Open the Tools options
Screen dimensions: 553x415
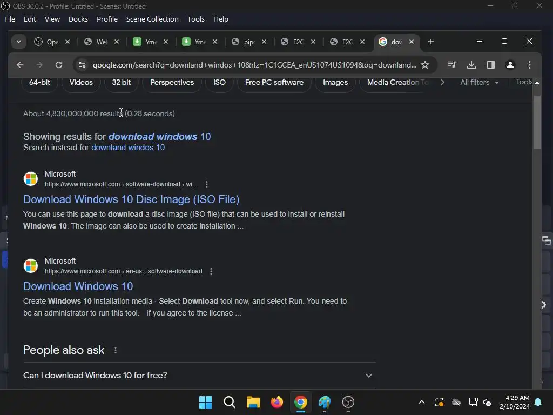click(x=524, y=82)
